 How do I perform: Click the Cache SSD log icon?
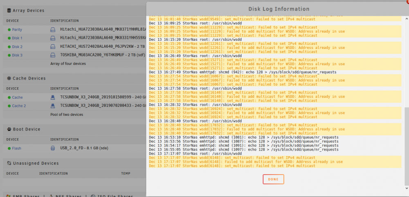[x=53, y=97]
